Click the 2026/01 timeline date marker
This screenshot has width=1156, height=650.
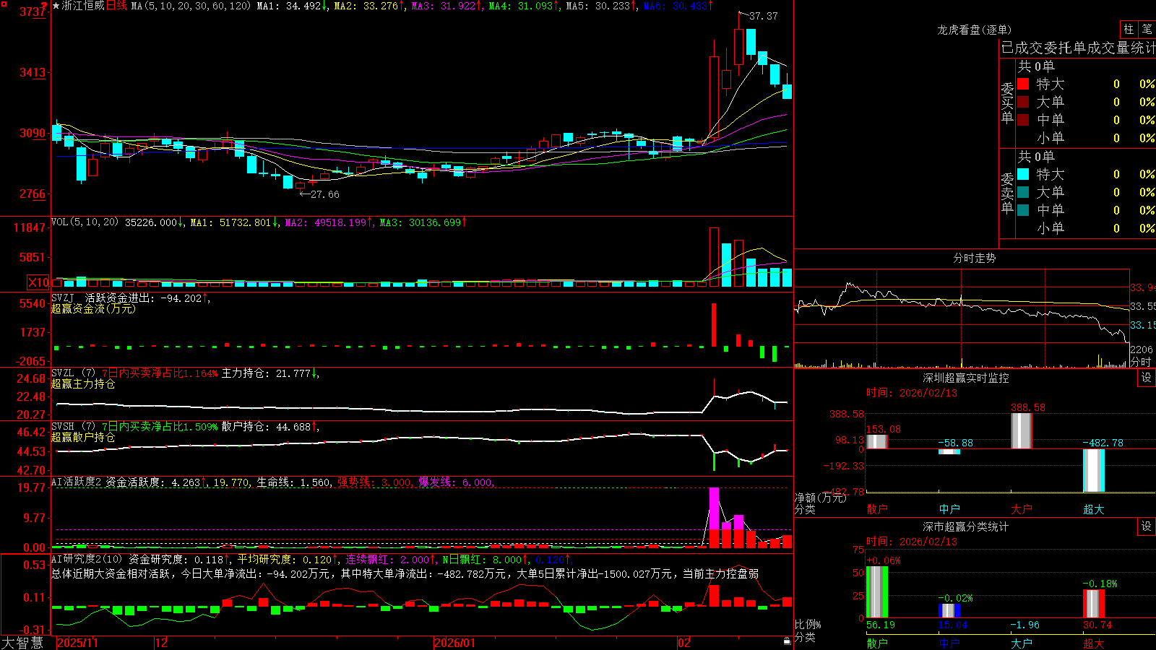455,643
